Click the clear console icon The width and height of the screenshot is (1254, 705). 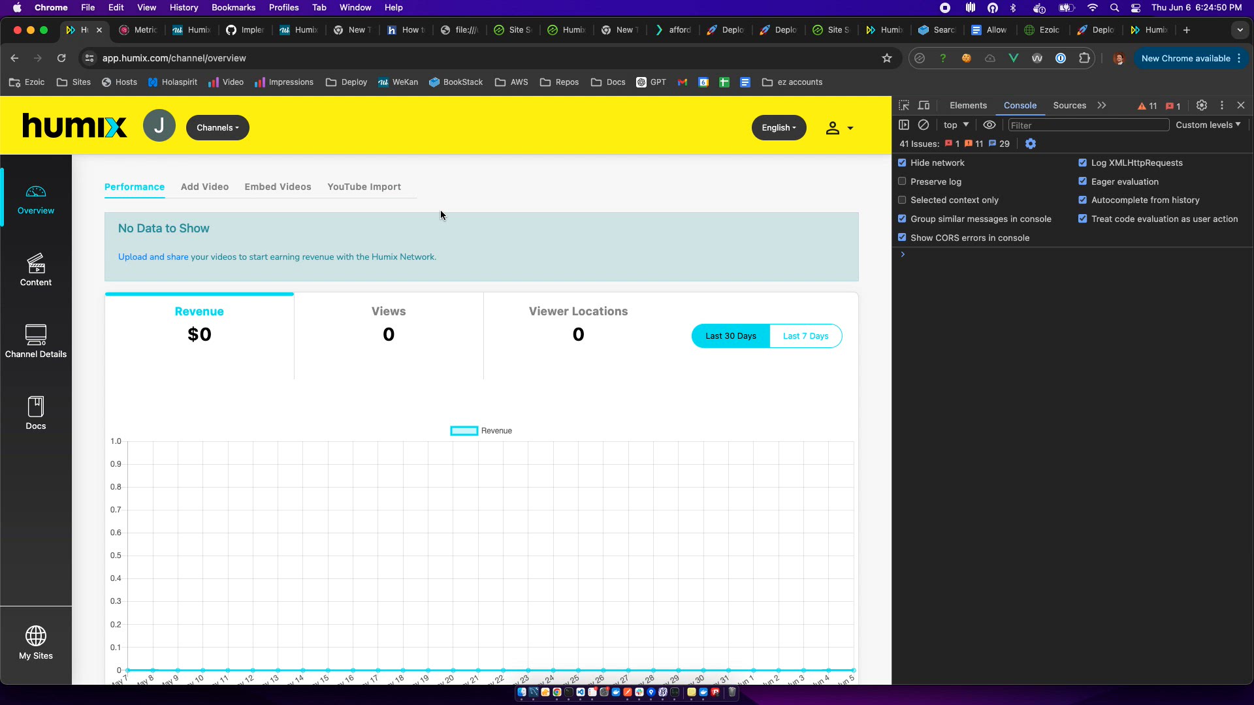pyautogui.click(x=924, y=125)
